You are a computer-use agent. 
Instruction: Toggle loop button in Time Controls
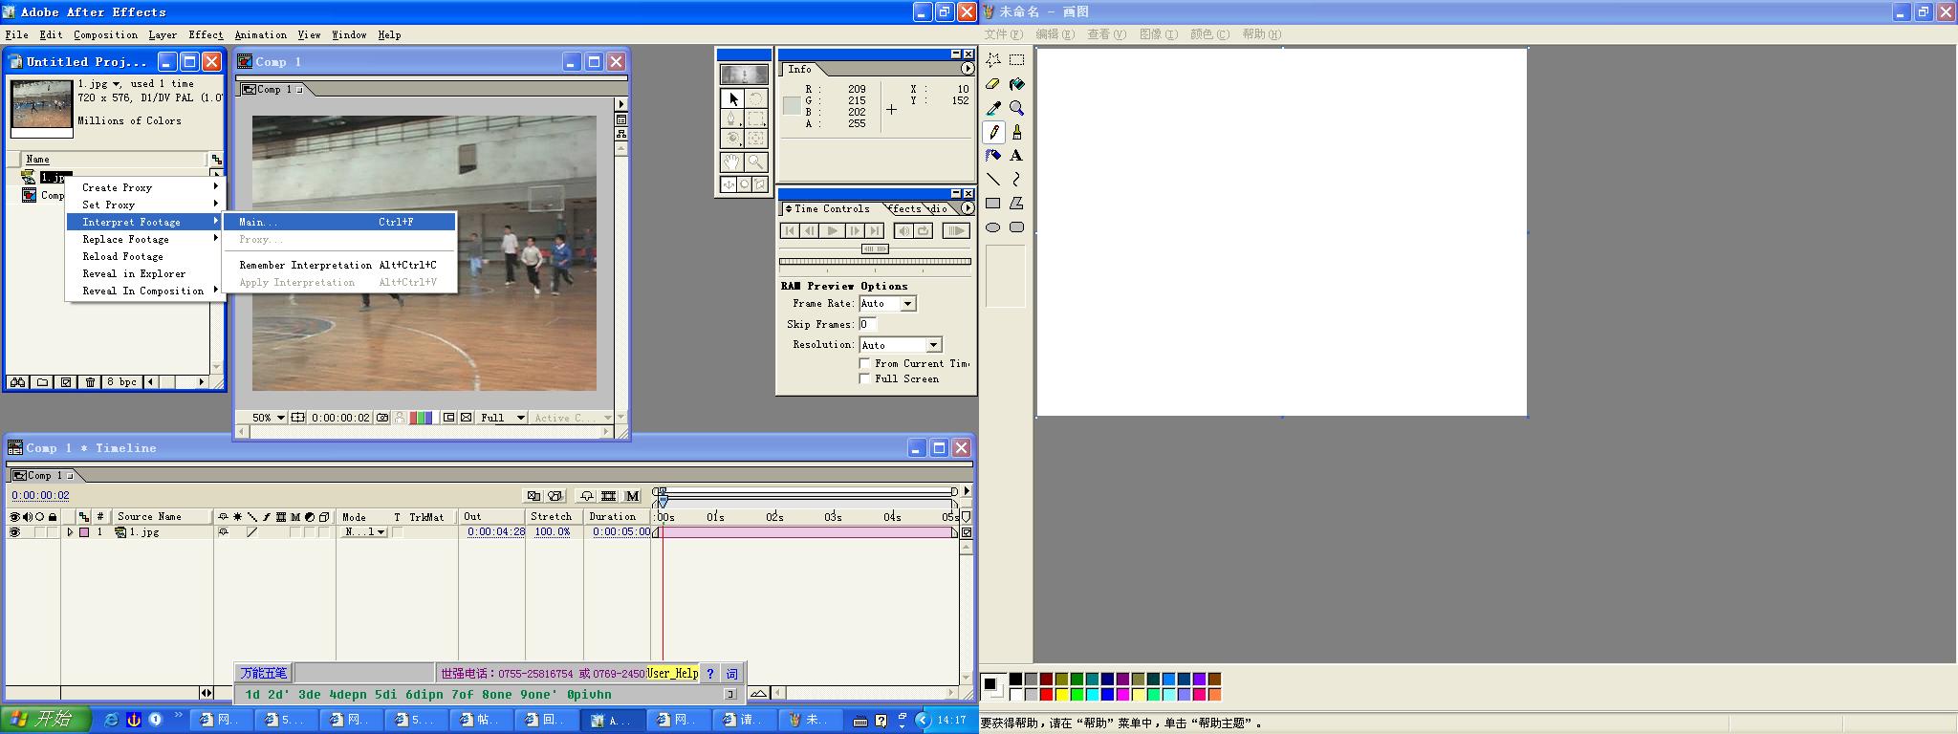tap(924, 230)
